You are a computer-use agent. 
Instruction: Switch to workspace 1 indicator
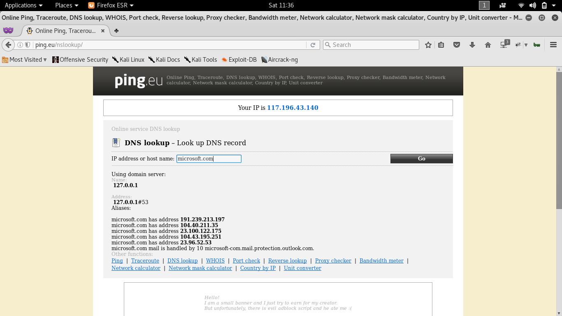484,5
